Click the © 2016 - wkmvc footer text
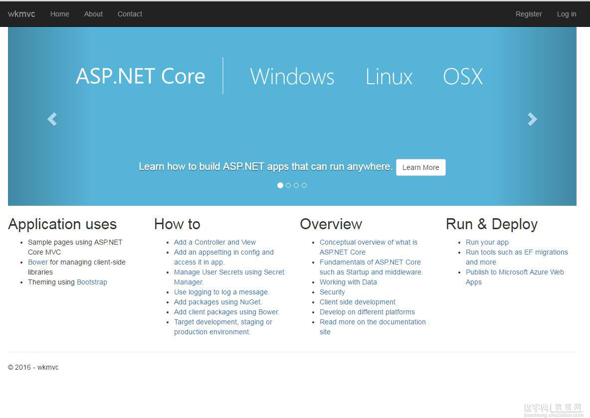This screenshot has width=590, height=418. [x=33, y=367]
